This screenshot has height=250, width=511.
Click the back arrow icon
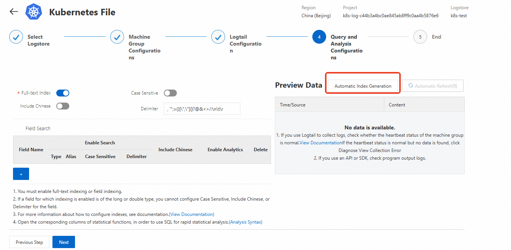pos(14,11)
